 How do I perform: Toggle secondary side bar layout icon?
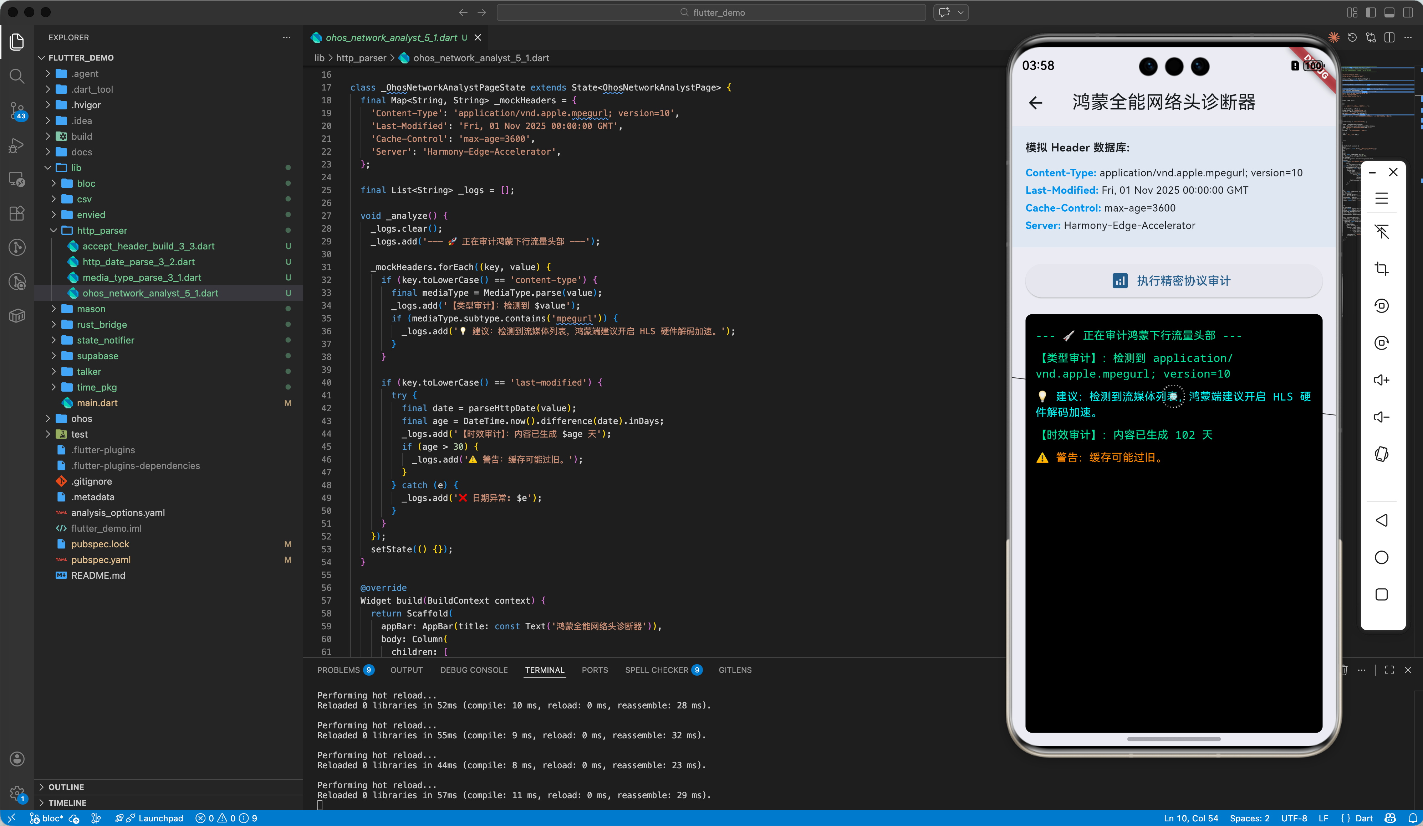pos(1408,12)
